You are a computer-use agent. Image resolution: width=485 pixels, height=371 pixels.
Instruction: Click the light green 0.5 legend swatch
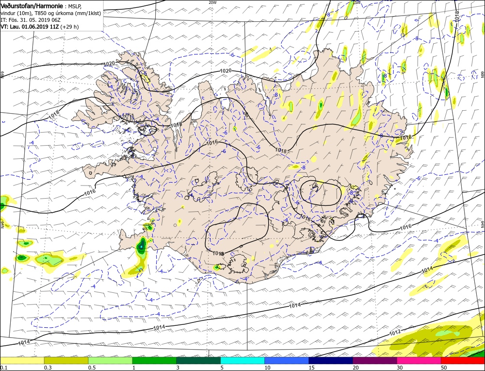(x=110, y=361)
